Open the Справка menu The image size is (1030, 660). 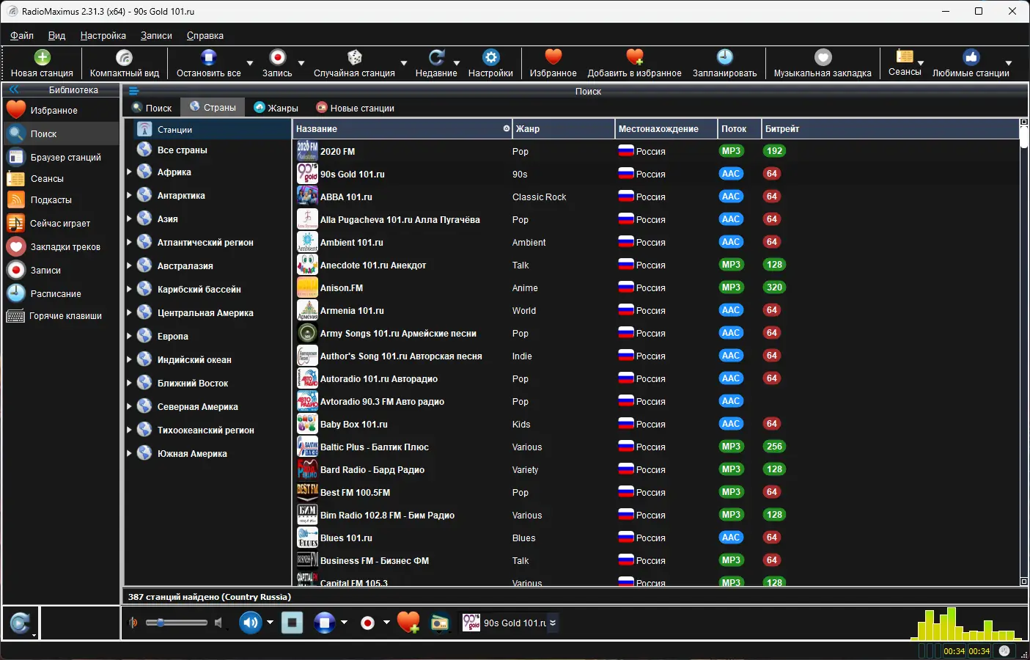tap(205, 35)
